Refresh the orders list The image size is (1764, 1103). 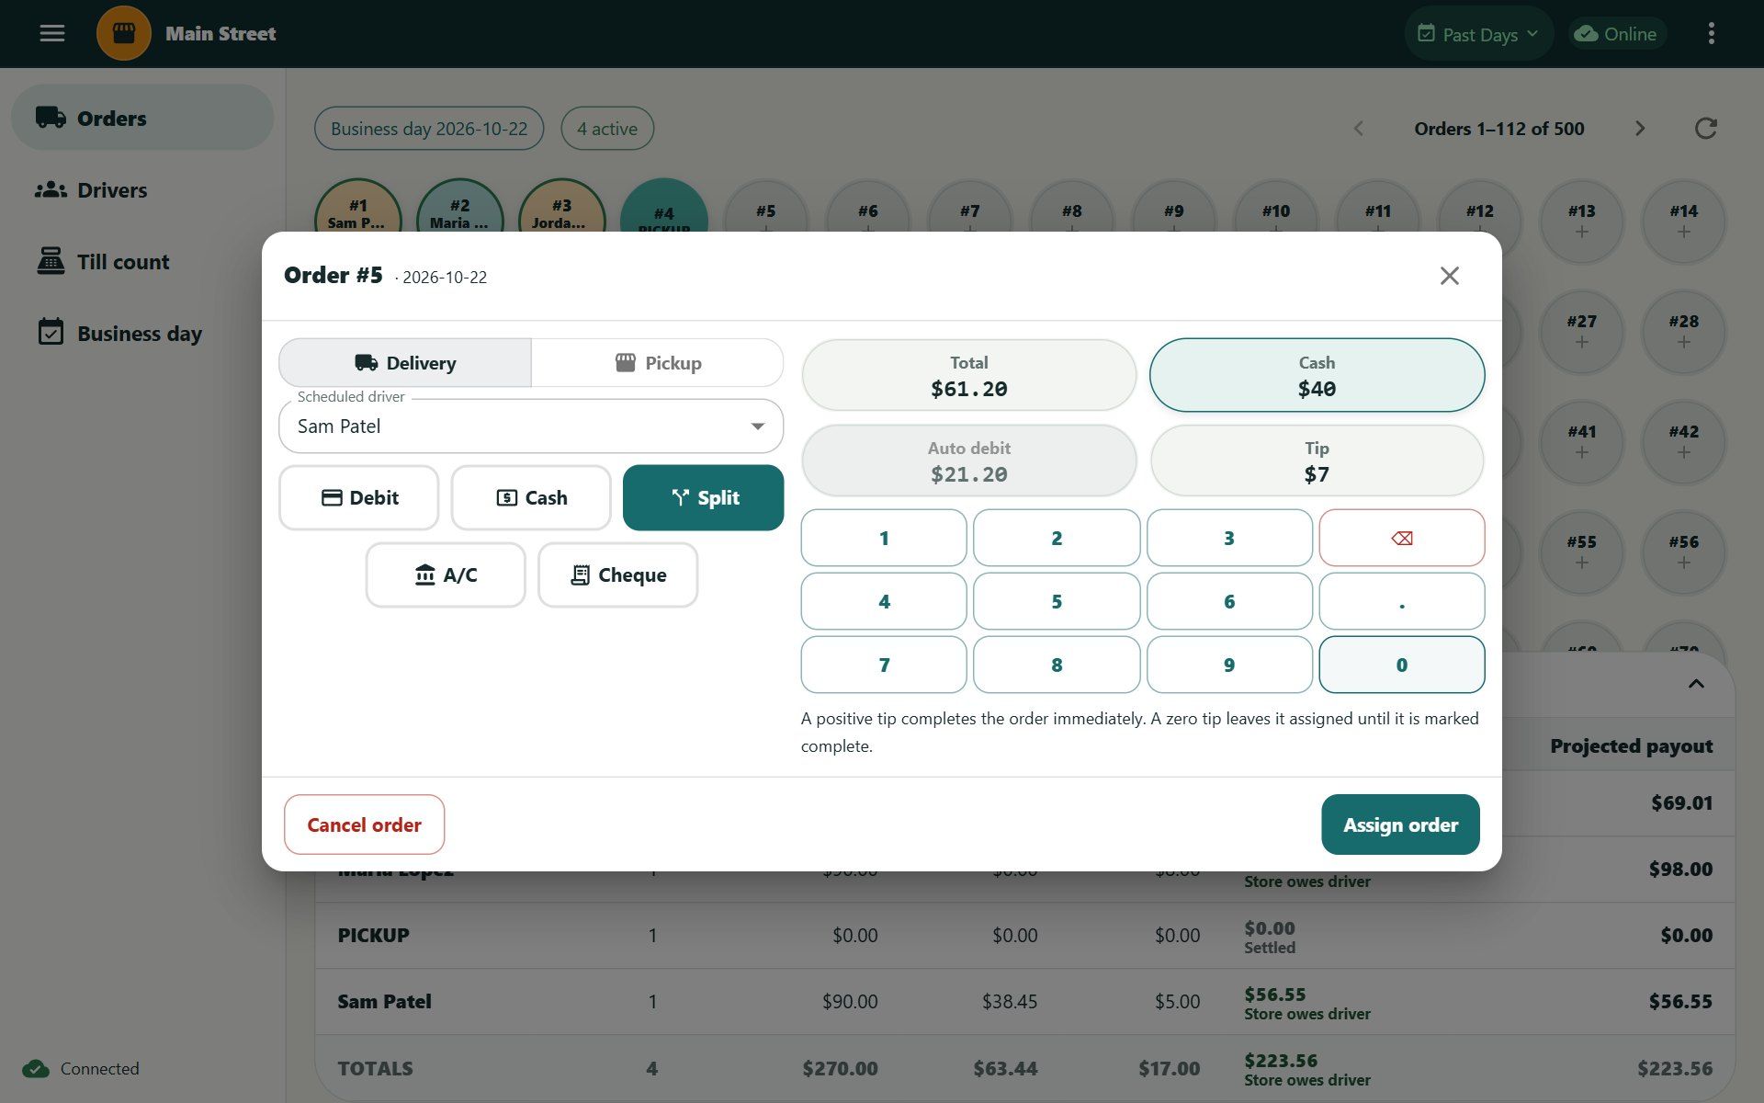pyautogui.click(x=1706, y=129)
